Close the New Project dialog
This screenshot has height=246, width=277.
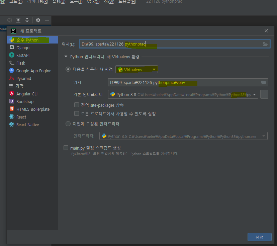click(x=266, y=31)
